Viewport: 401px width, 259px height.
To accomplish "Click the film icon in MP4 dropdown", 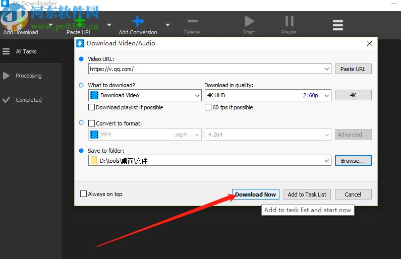I will [x=94, y=135].
